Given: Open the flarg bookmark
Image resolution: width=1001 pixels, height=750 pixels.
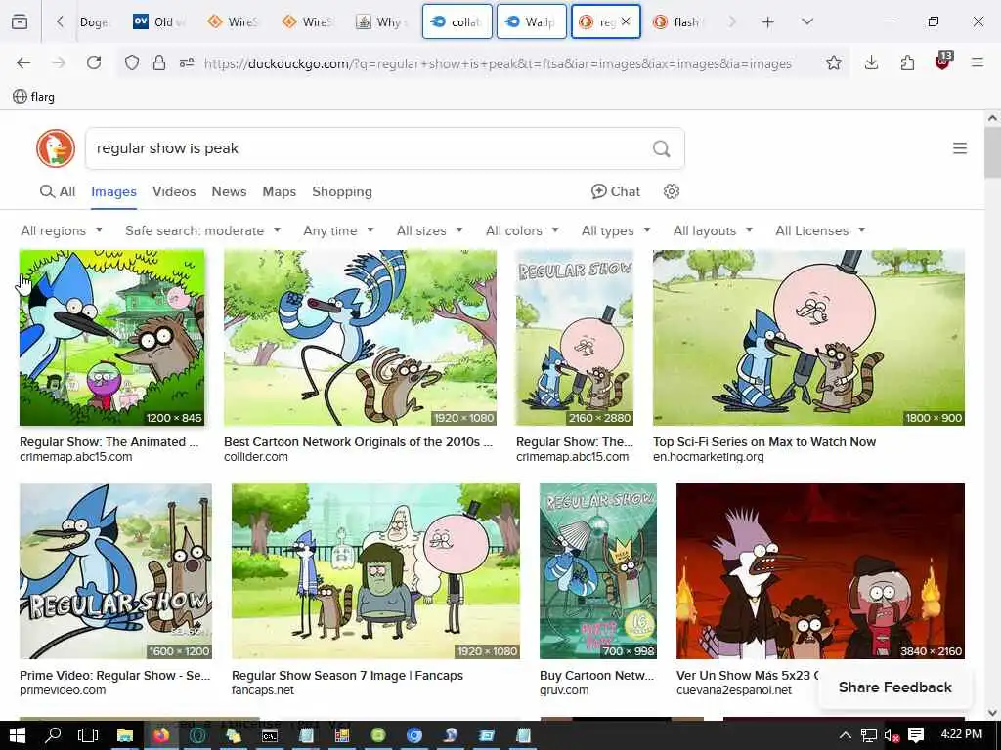Looking at the screenshot, I should [34, 97].
